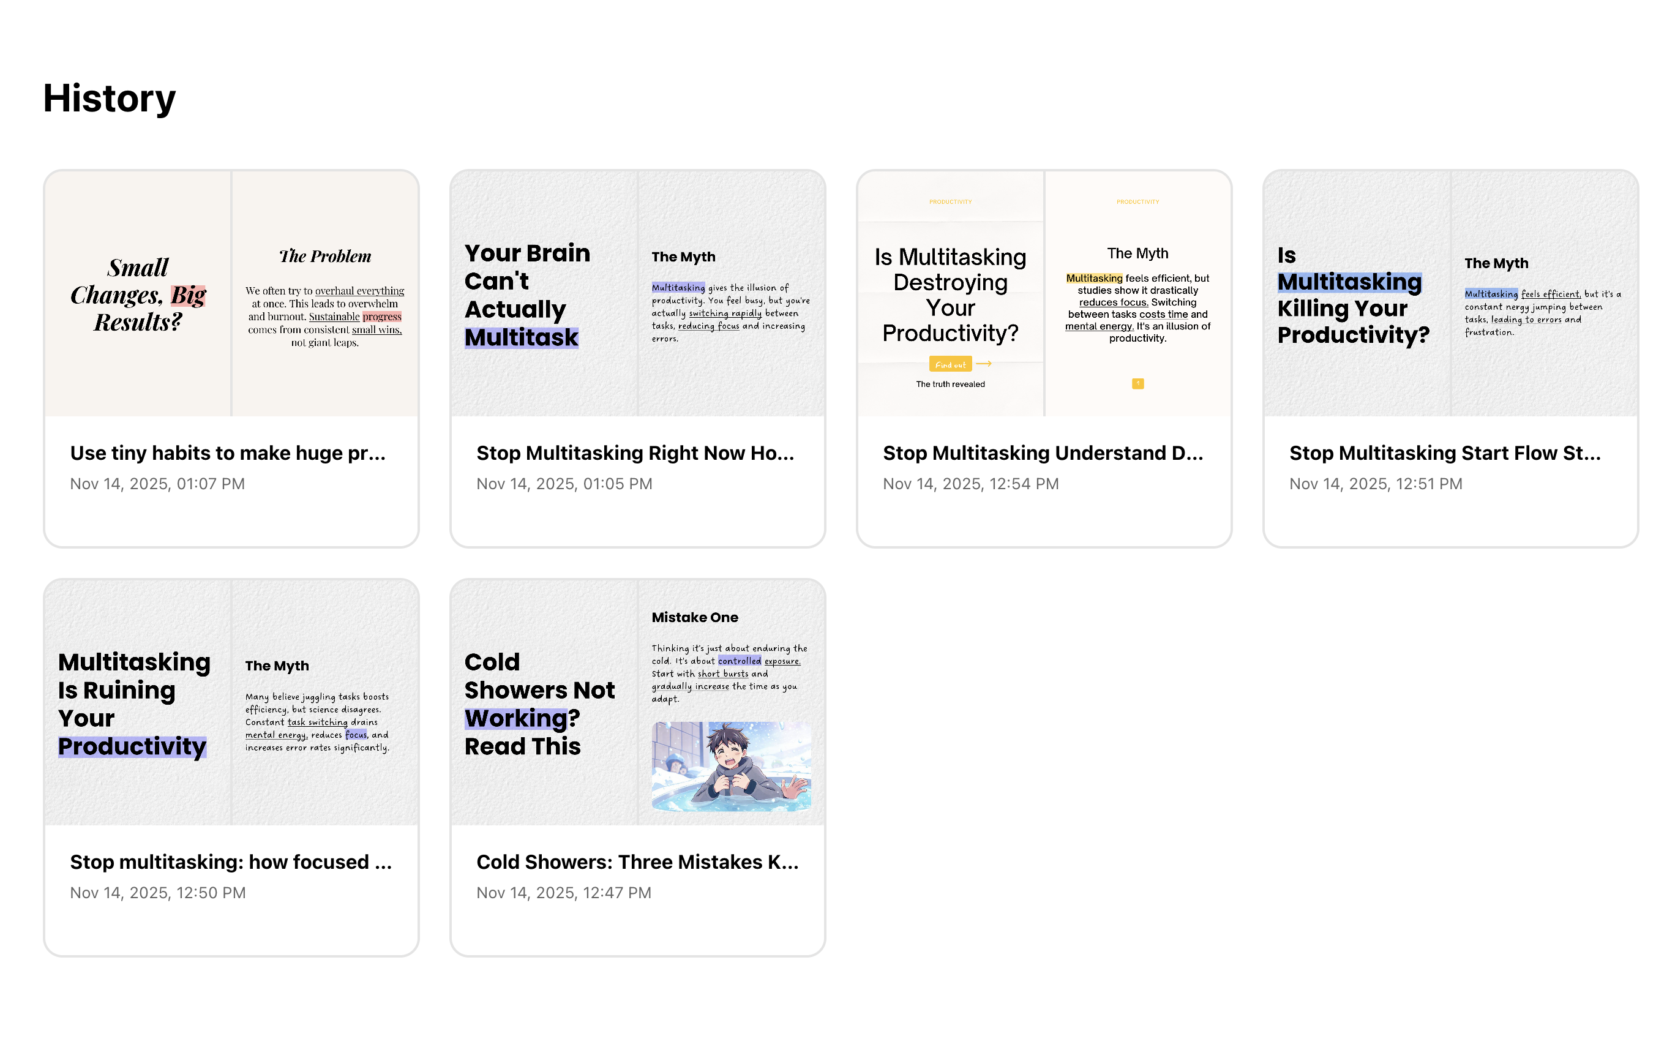Open 'Stop Multitasking Start Flow St...' title

tap(1445, 453)
